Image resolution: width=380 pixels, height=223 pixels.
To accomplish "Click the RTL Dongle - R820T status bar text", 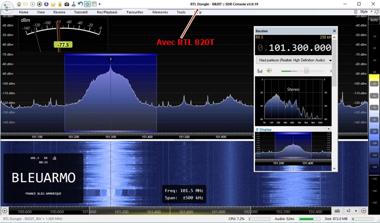I will (x=33, y=219).
